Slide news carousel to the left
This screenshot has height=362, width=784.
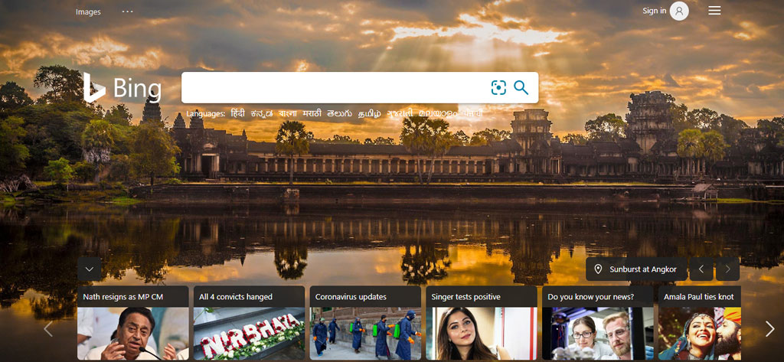point(48,328)
